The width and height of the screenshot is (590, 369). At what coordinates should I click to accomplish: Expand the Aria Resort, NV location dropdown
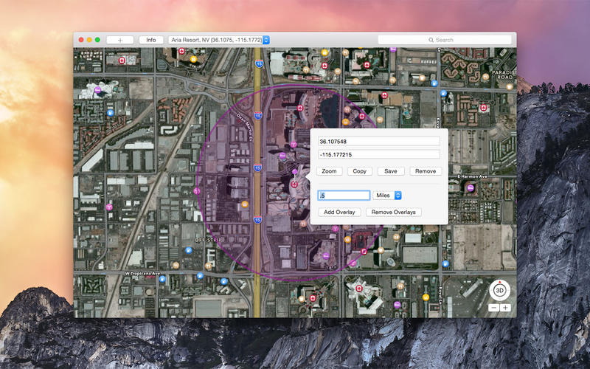[219, 40]
